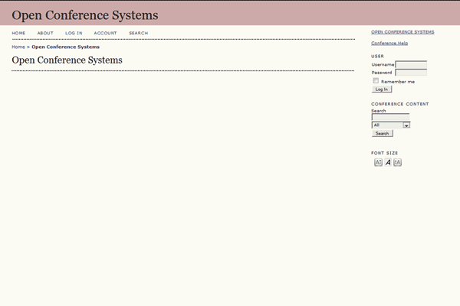The width and height of the screenshot is (460, 306).
Task: Click the Home breadcrumb link
Action: 18,47
